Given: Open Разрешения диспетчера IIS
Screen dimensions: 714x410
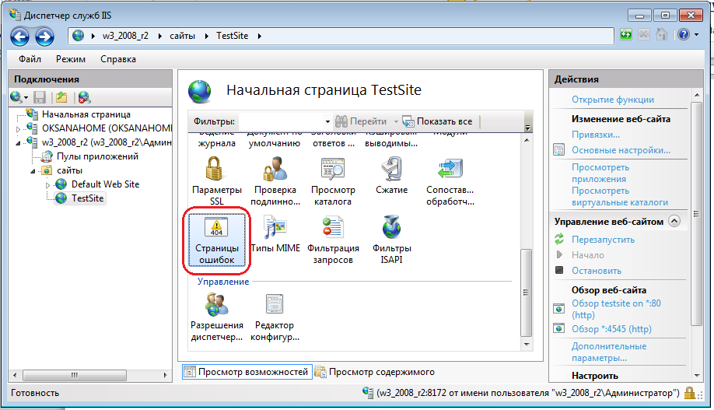Looking at the screenshot, I should coord(217,317).
